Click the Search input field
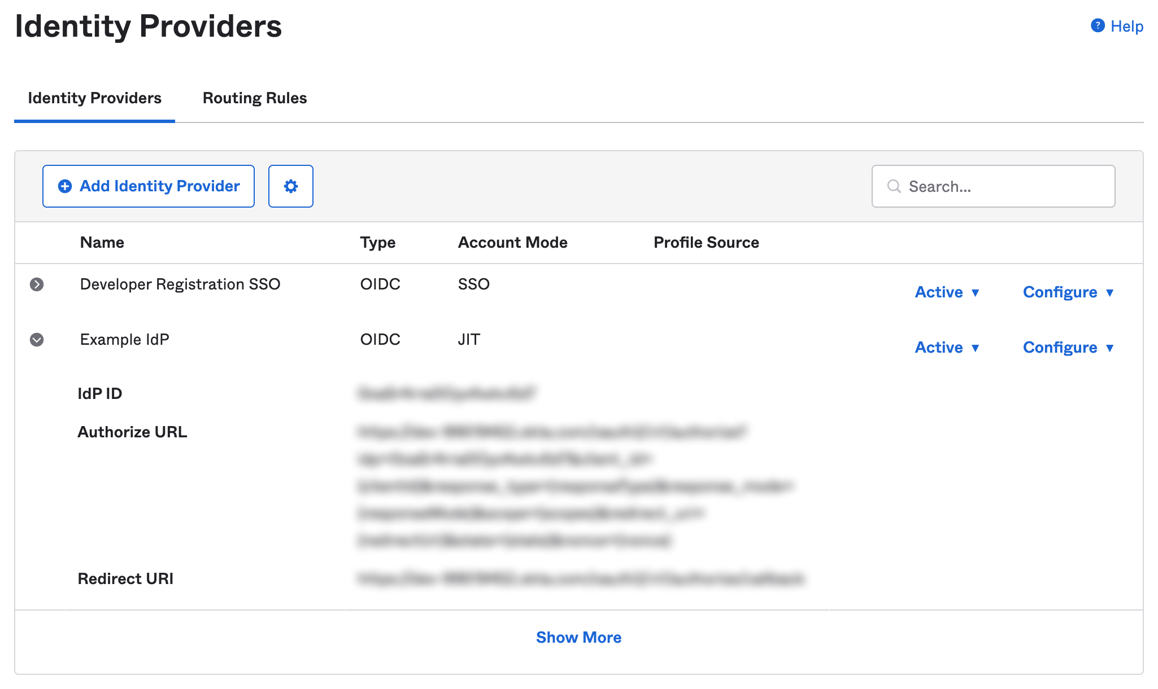 992,186
